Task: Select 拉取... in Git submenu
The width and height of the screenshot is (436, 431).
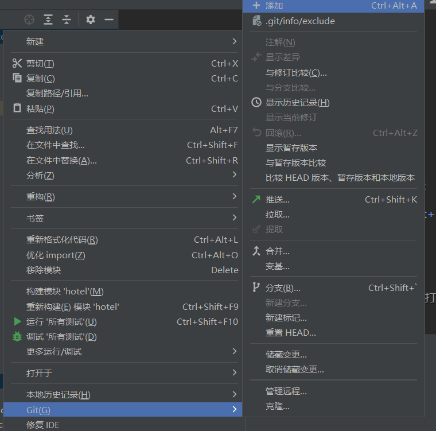Action: pyautogui.click(x=333, y=215)
